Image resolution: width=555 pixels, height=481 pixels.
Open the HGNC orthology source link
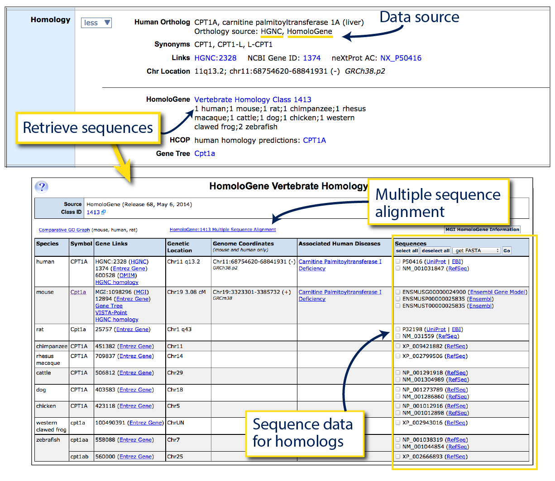pyautogui.click(x=272, y=31)
